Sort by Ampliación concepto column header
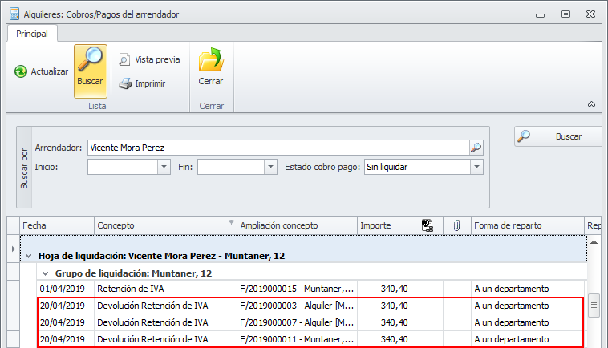Screen dimensions: 608x348 297,225
